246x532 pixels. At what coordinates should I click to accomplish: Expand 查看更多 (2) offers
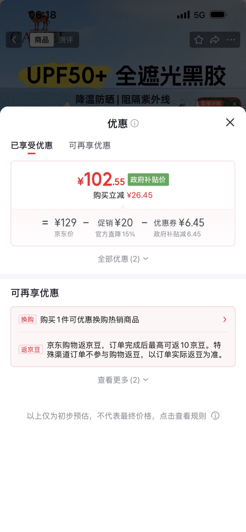[x=123, y=380]
